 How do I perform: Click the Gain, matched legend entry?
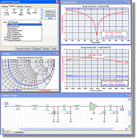[x=113, y=82]
